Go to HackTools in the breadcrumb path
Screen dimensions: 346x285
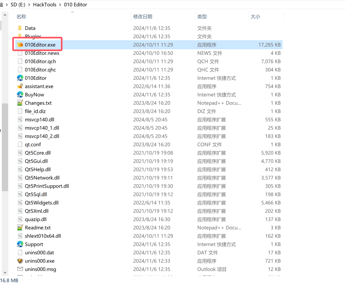click(45, 5)
